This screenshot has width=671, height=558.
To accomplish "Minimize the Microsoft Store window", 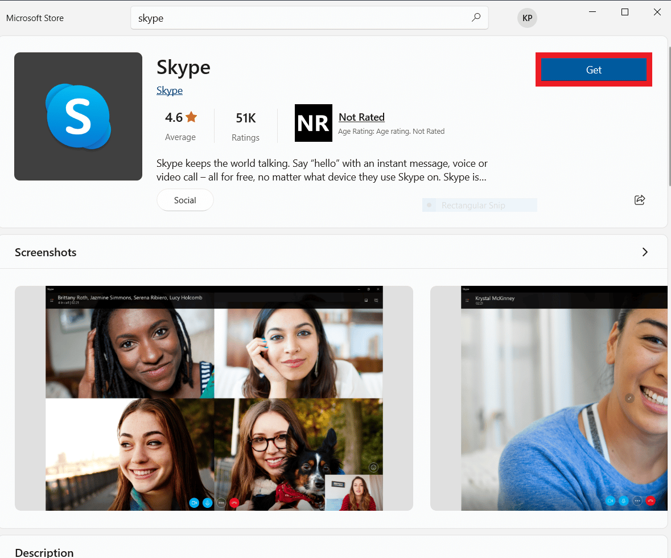I will click(592, 12).
